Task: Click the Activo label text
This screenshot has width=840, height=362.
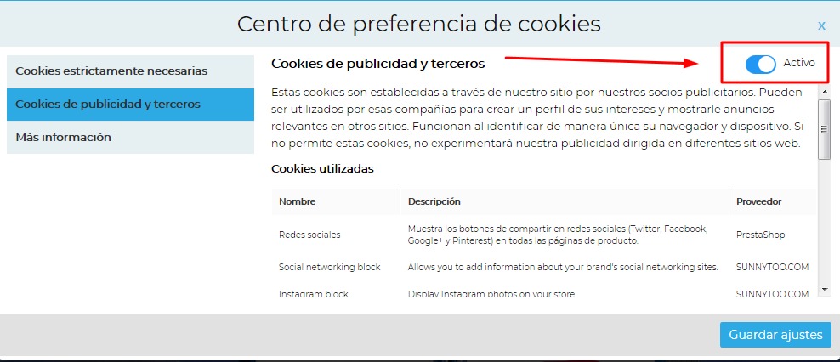Action: point(798,63)
